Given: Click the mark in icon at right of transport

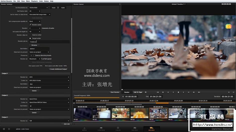Looking at the screenshot, I should coord(229,92).
